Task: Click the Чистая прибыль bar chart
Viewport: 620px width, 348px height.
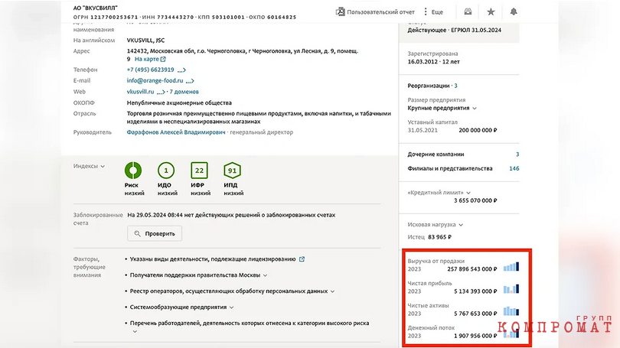Action: (x=511, y=289)
